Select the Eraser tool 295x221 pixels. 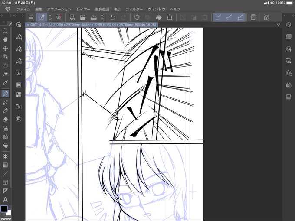tap(5, 120)
